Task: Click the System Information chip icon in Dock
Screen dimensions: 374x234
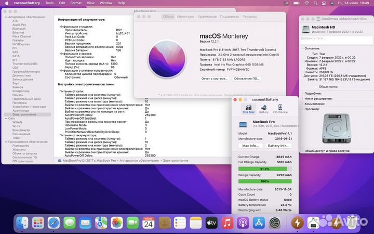Action: tap(313, 223)
